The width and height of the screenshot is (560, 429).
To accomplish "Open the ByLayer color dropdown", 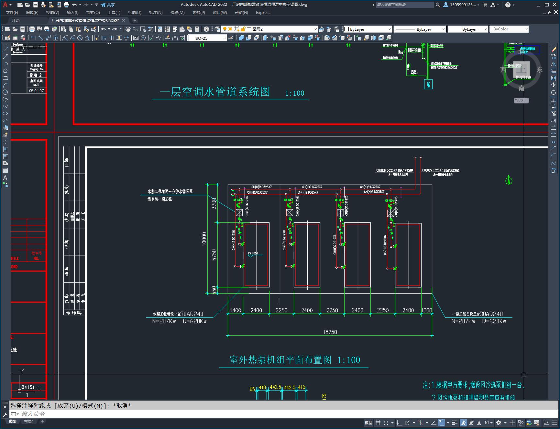I will [367, 29].
